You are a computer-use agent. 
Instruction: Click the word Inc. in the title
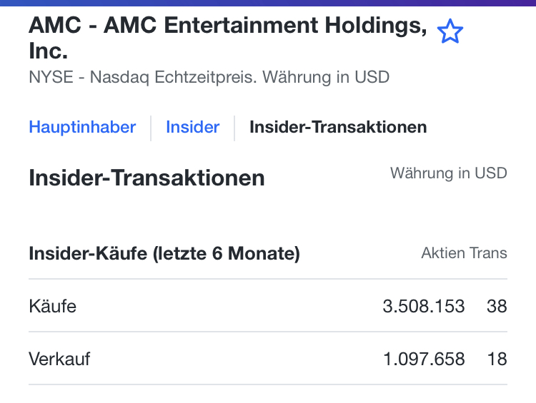pyautogui.click(x=48, y=51)
